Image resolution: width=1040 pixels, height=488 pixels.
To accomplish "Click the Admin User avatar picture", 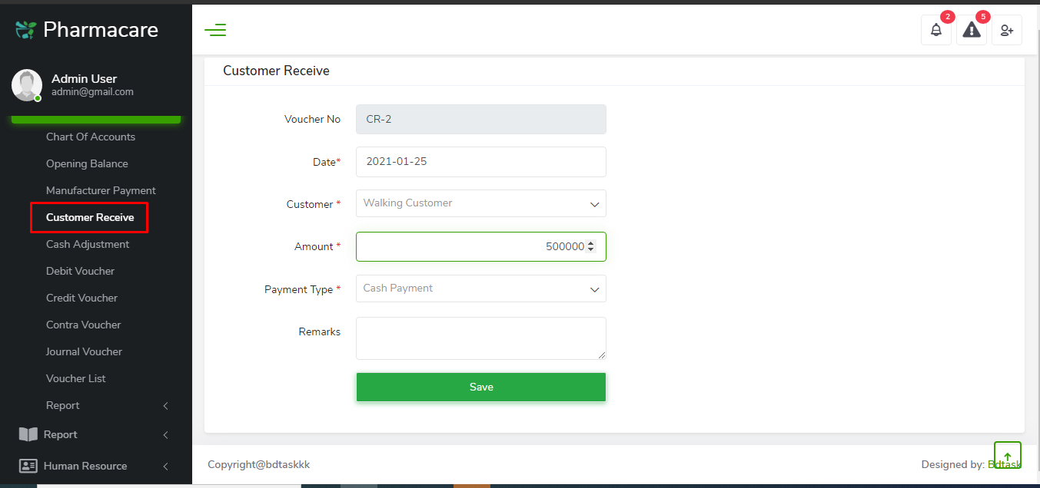I will click(x=27, y=85).
